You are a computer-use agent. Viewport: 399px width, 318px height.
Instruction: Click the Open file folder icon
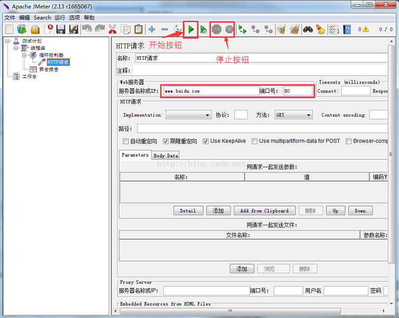pyautogui.click(x=35, y=29)
